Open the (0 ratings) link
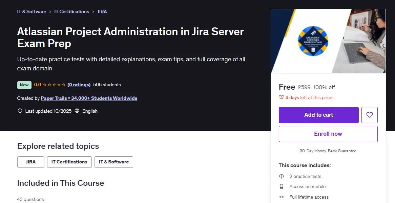Viewport: 395px width, 203px height. coord(79,85)
